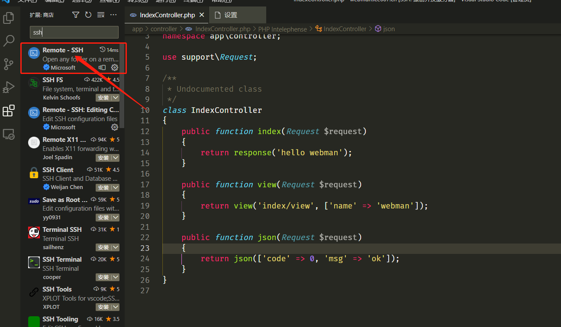Install the SSH Tools extension
Screen dimensions: 561x327
click(104, 307)
